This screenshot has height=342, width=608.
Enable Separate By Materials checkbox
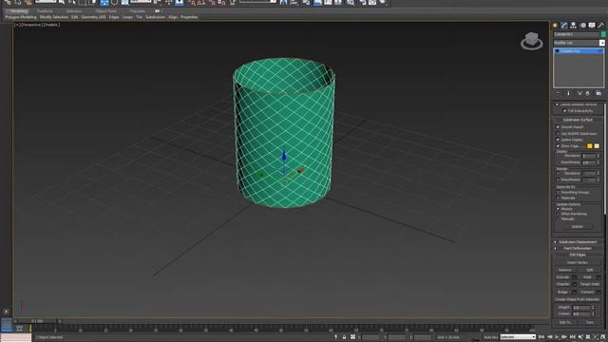click(558, 198)
